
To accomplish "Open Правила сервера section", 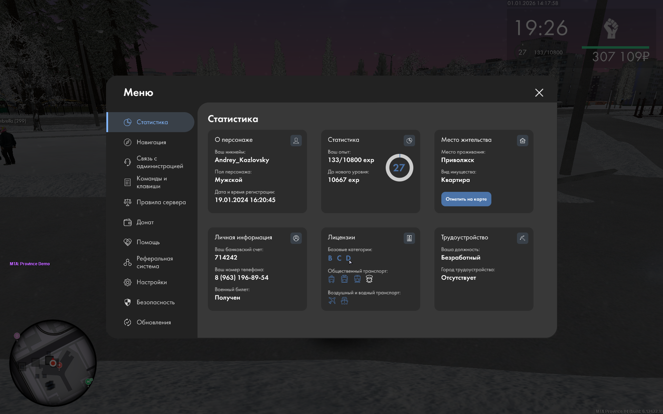I will [161, 202].
